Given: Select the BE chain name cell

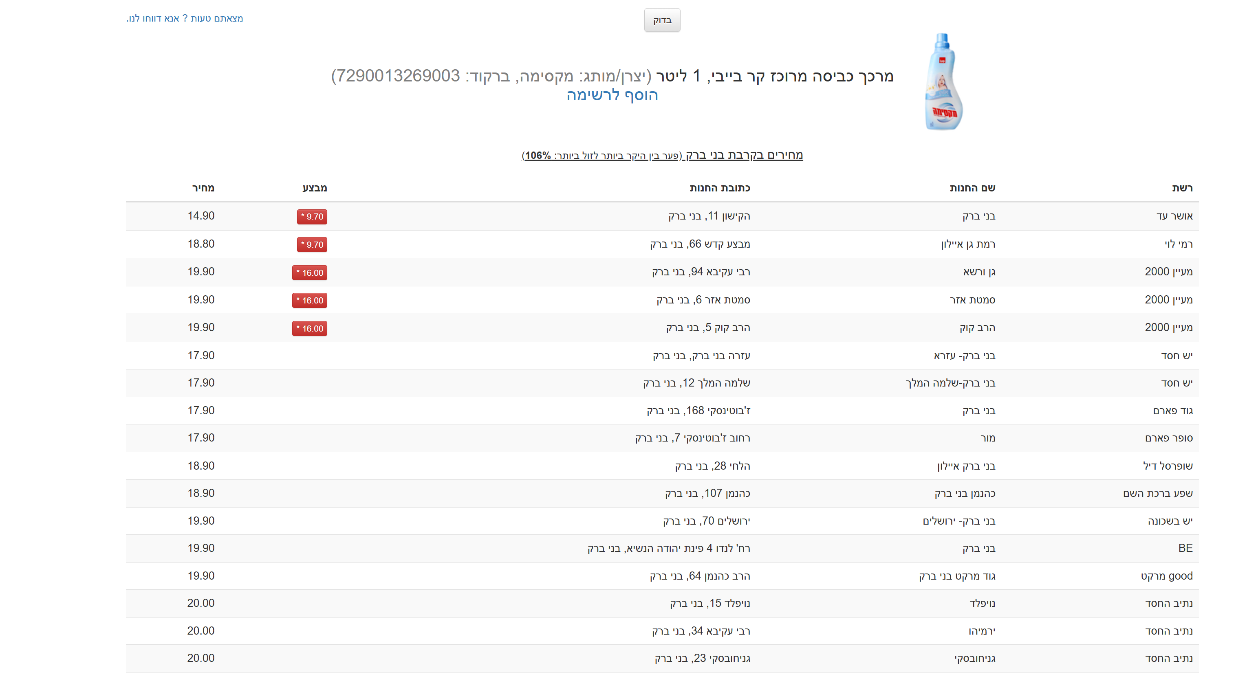Looking at the screenshot, I should (x=1185, y=548).
